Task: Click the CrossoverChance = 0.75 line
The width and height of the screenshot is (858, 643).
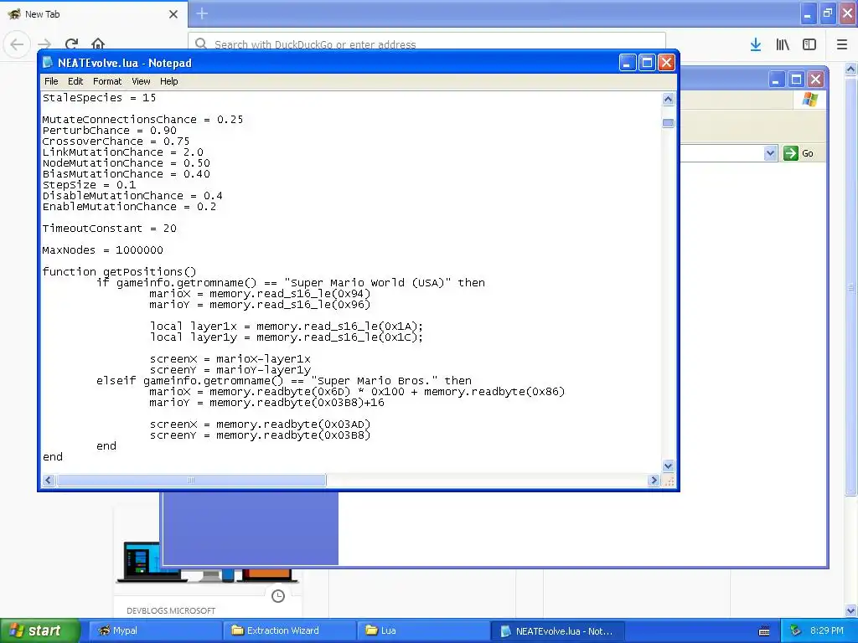Action: 116,141
